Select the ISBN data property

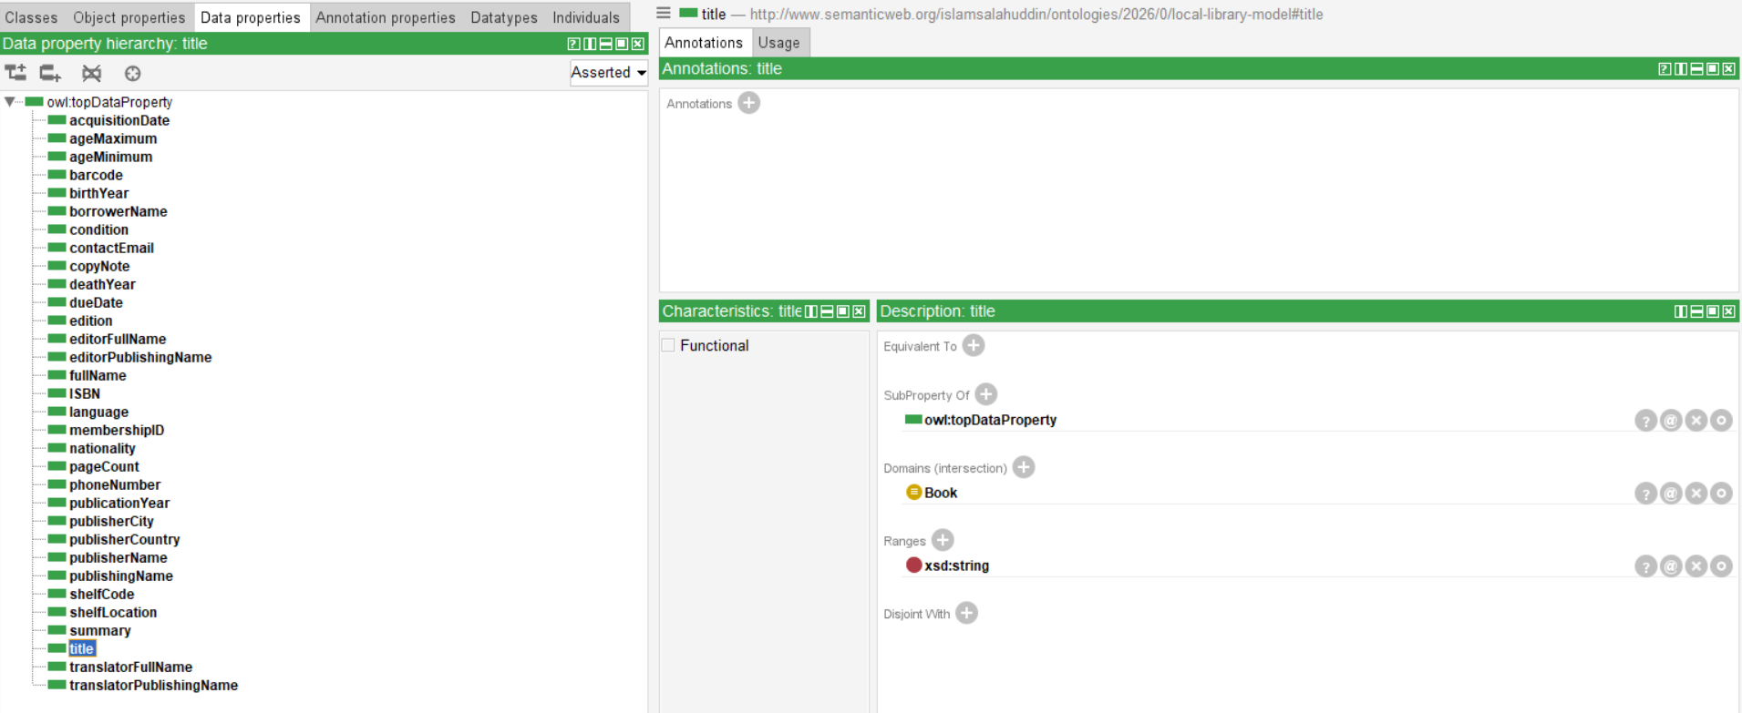pos(85,394)
